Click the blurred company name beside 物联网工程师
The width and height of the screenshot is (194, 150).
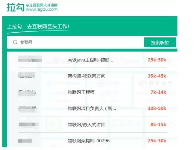pyautogui.click(x=28, y=92)
